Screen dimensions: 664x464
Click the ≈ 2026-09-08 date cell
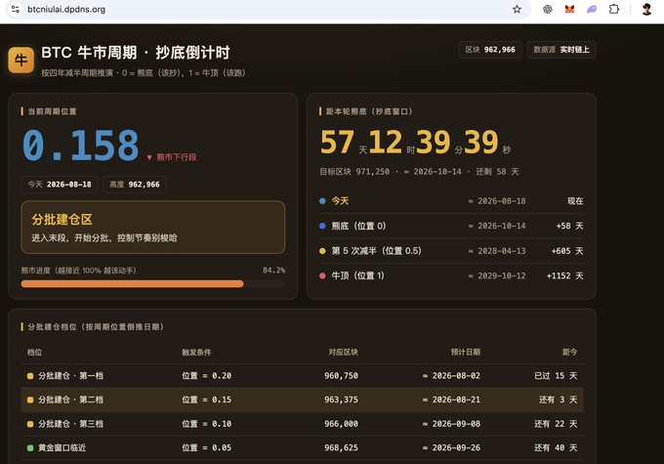(x=451, y=424)
